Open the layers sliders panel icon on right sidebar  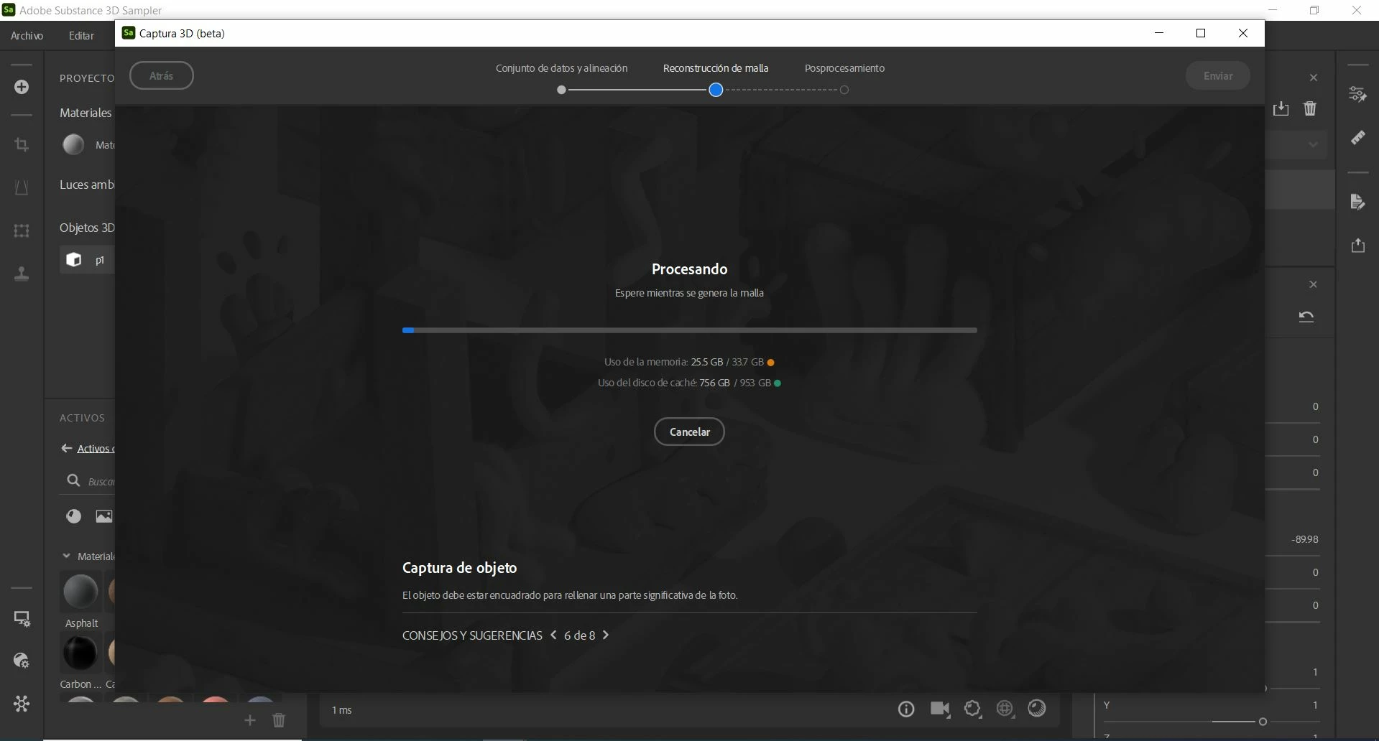pyautogui.click(x=1357, y=94)
